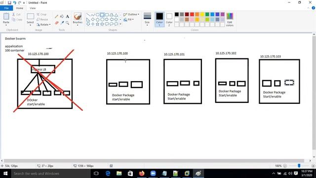Choose the Triangle shape
The width and height of the screenshot is (316, 178).
pyautogui.click(x=116, y=15)
